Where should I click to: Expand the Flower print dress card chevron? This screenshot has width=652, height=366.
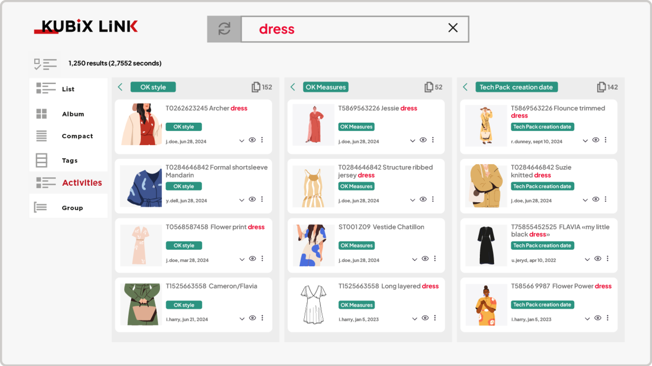(x=242, y=260)
